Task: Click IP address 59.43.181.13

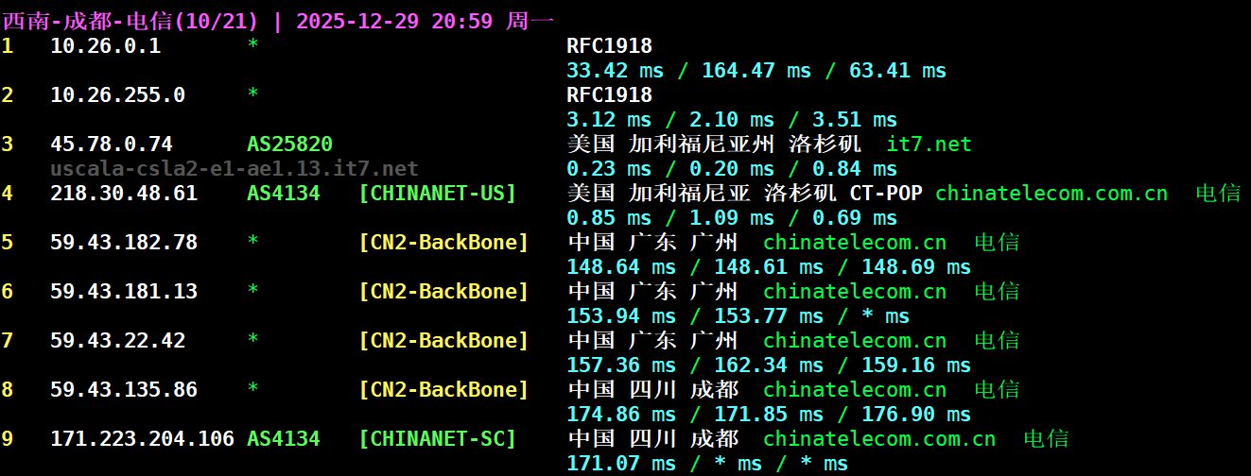Action: click(124, 292)
